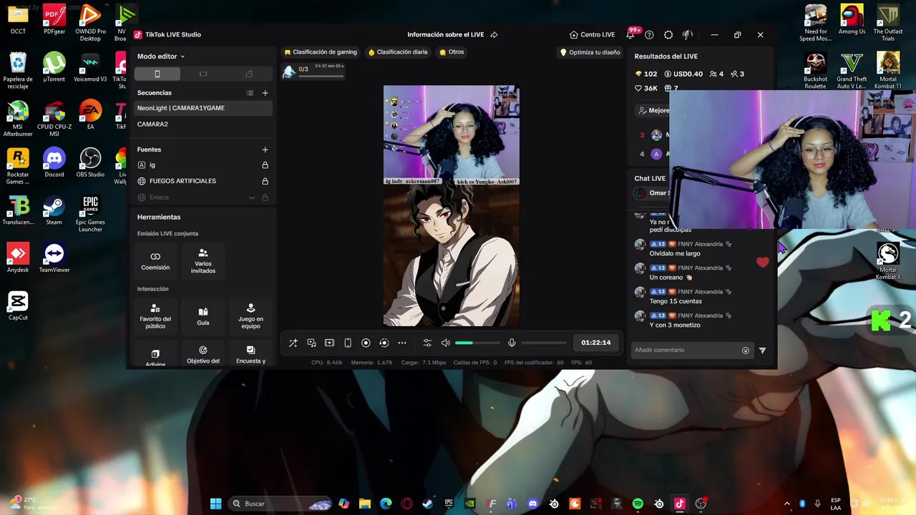Click the magic wand effects icon

[293, 343]
